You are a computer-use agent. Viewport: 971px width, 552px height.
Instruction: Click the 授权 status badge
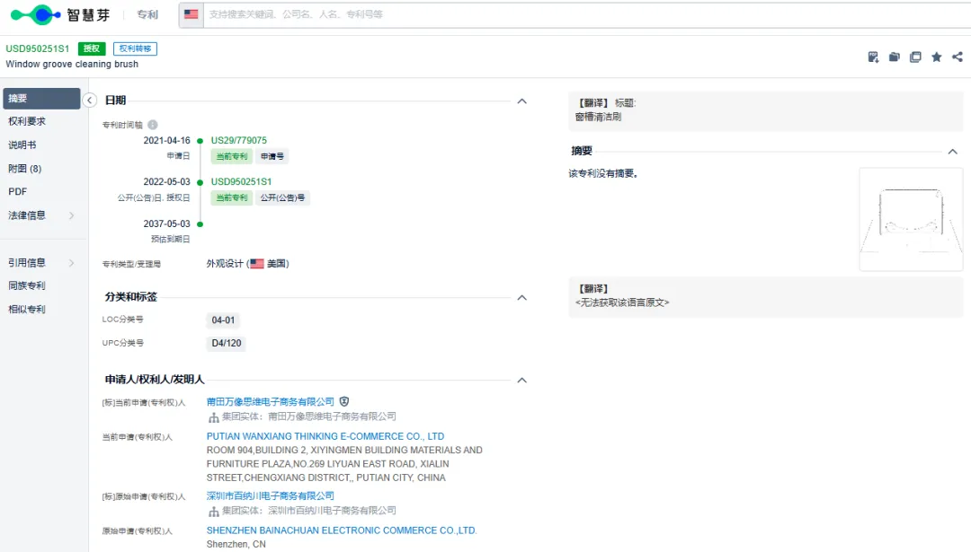point(92,48)
